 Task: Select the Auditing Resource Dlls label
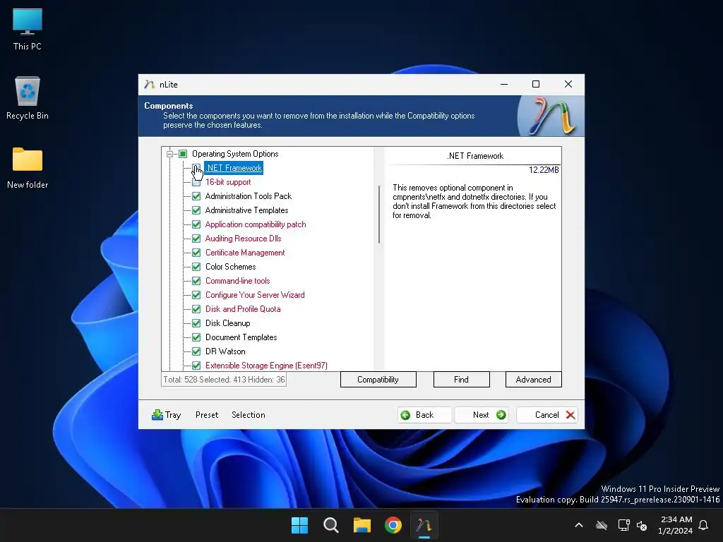tap(243, 239)
